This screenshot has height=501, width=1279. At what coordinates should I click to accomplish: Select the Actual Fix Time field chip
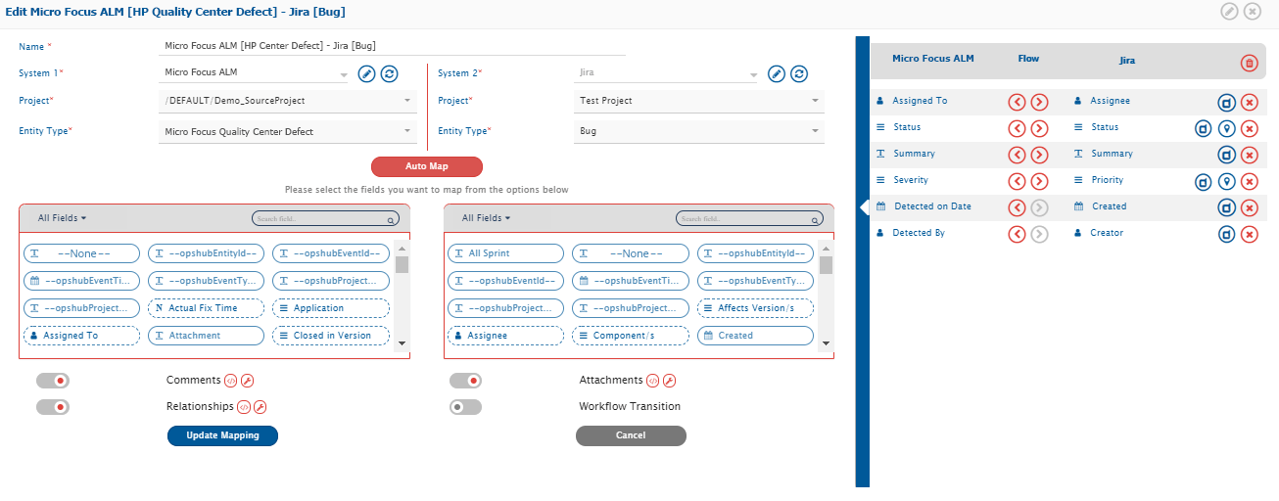coord(206,308)
